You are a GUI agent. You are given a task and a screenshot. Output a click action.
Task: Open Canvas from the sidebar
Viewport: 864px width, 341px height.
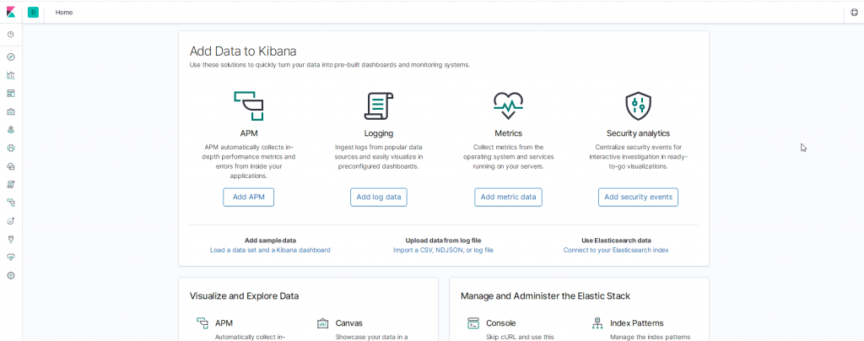point(10,111)
